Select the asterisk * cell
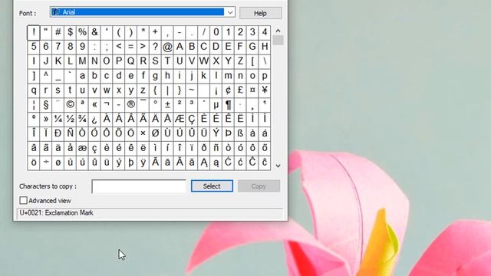The image size is (491, 276). 143,32
